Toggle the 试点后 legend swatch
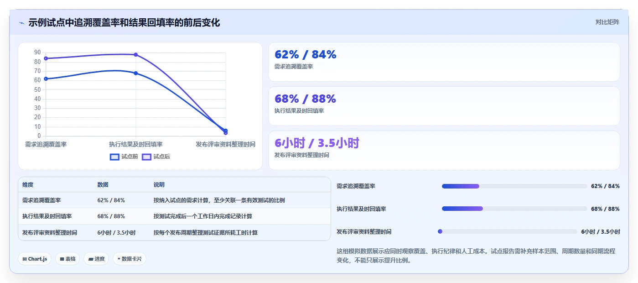Screen dimensions: 638x283 coord(147,157)
